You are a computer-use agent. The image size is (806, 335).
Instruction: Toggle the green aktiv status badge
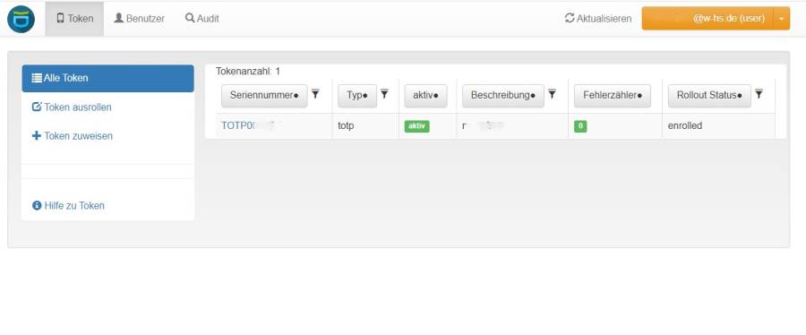pyautogui.click(x=416, y=126)
